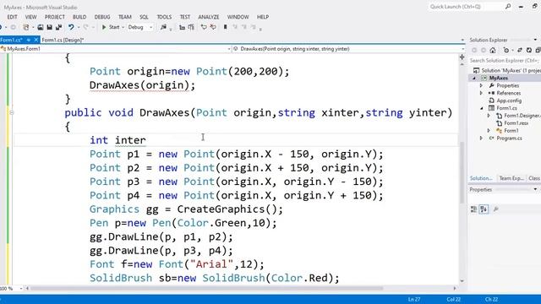Click the New Project toolbar icon
Screen dimensions: 541x304
[26, 27]
